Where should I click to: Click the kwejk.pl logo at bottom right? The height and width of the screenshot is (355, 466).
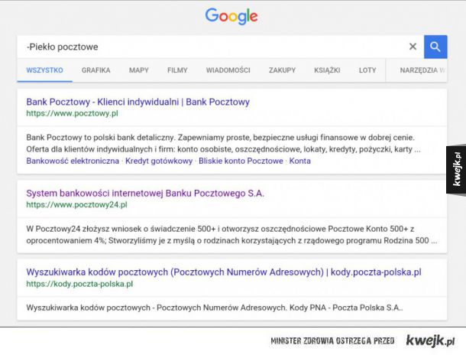(430, 340)
